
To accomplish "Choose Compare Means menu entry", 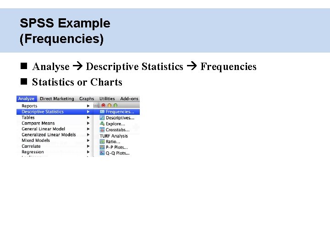I will point(55,123).
